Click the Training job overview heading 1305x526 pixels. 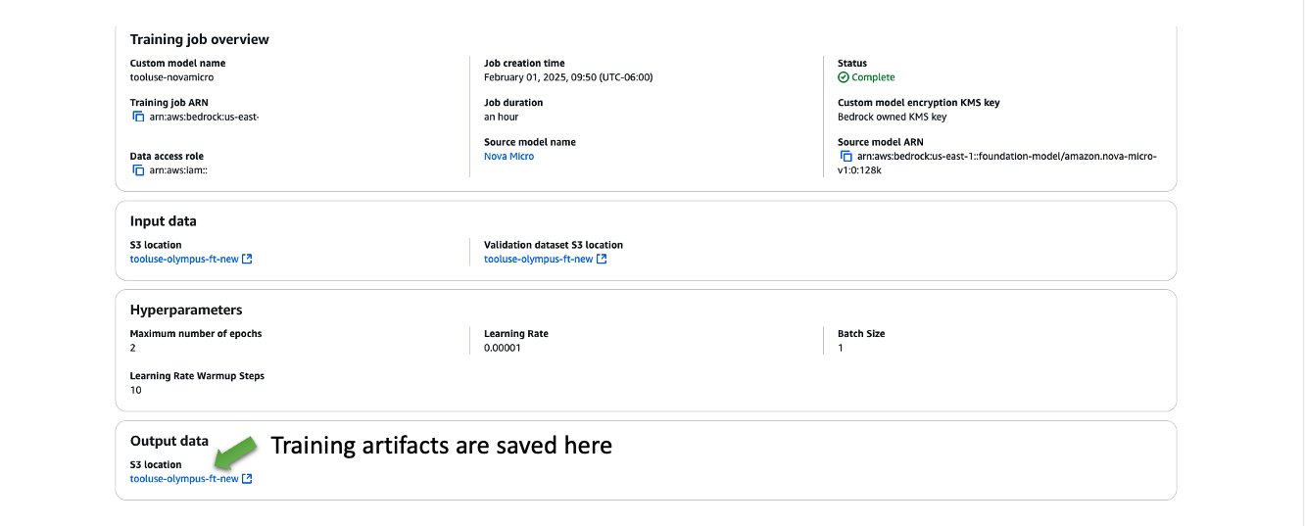[199, 40]
